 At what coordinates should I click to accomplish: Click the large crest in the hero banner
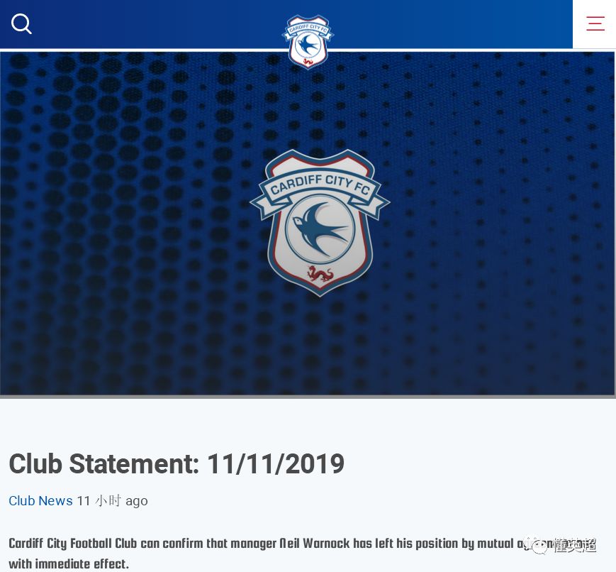coord(320,223)
